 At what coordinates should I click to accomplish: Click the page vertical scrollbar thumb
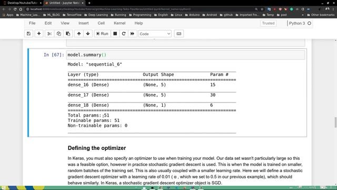pyautogui.click(x=335, y=122)
